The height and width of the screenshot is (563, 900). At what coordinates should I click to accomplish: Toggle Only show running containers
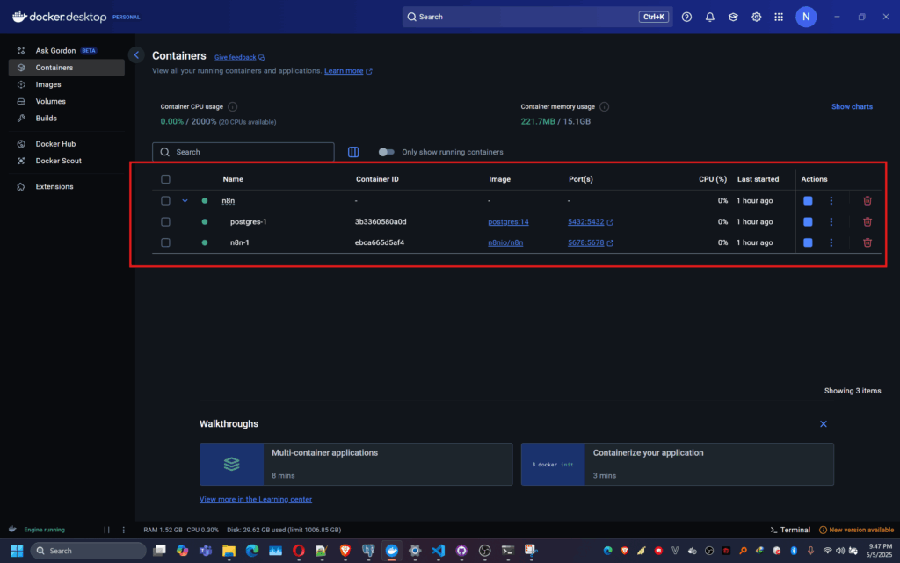coord(387,152)
